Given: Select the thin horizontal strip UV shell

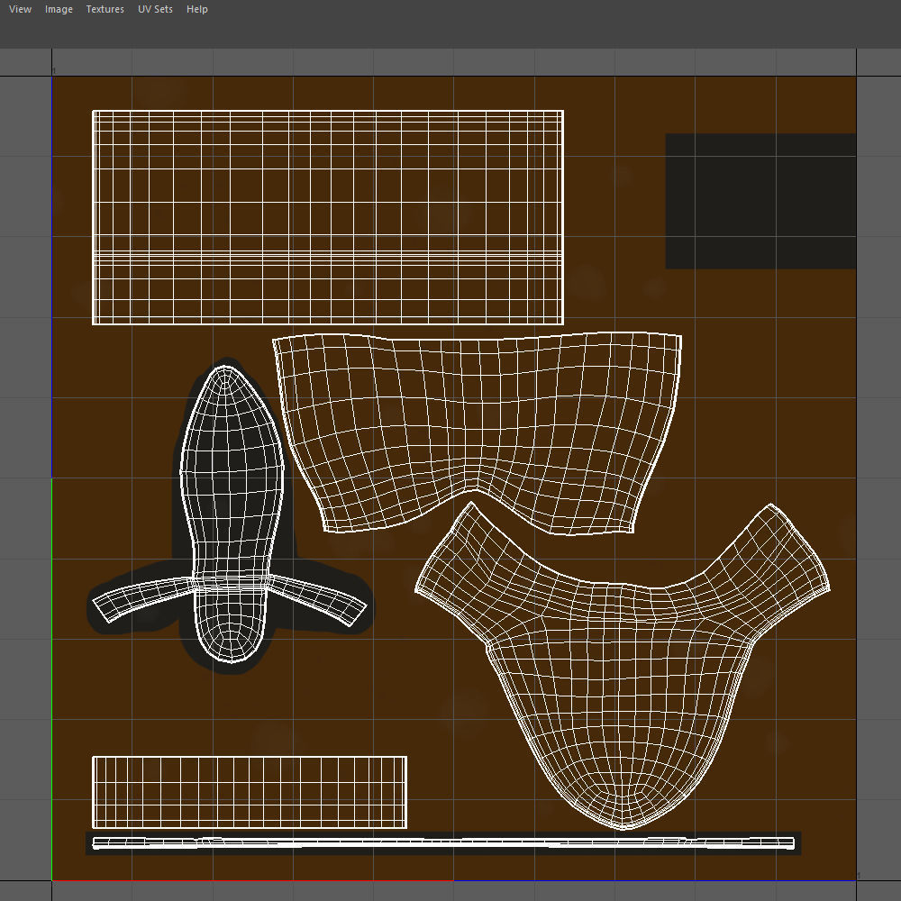Looking at the screenshot, I should coord(443,843).
